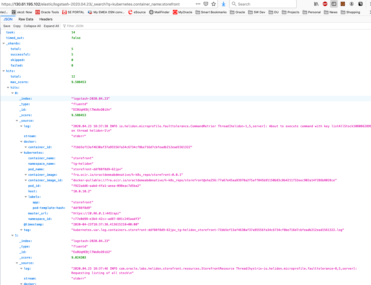Select the _id value DIBUqHEBjlTWo8sO0iXn
This screenshot has height=285, width=371.
[x=91, y=110]
